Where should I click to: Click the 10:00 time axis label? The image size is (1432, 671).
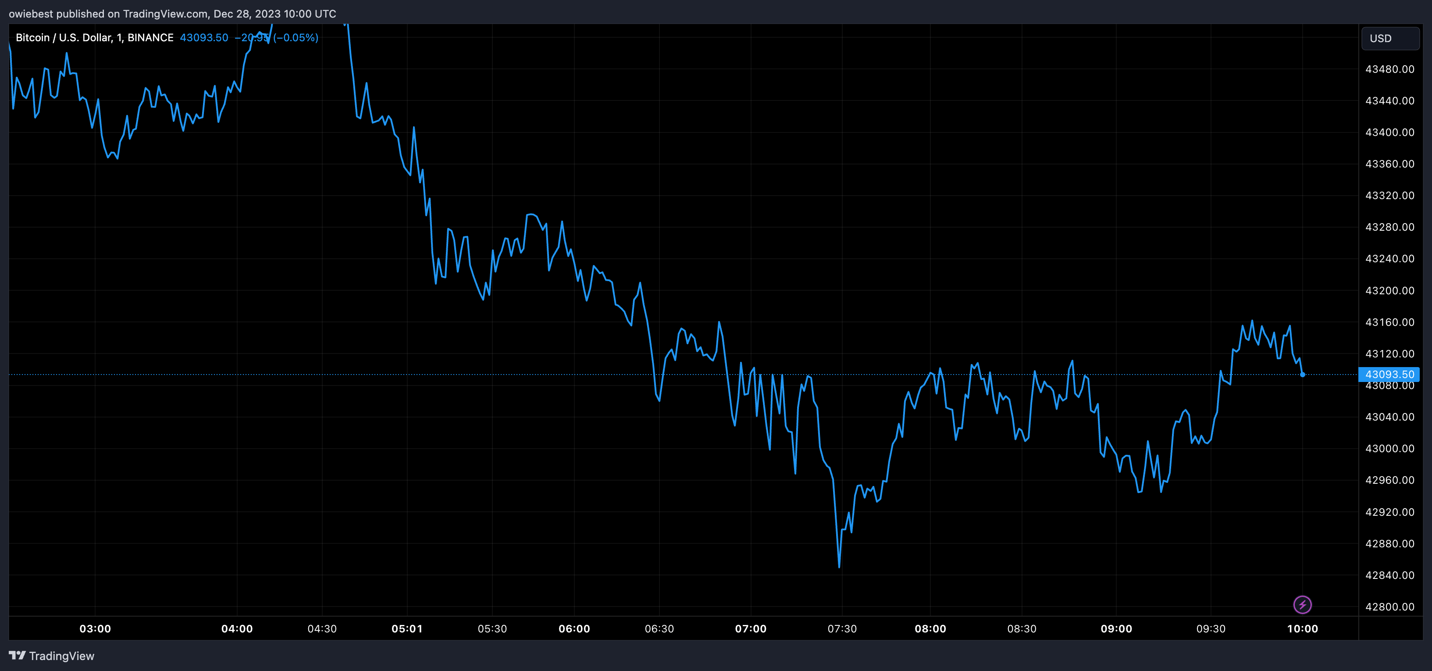1303,629
